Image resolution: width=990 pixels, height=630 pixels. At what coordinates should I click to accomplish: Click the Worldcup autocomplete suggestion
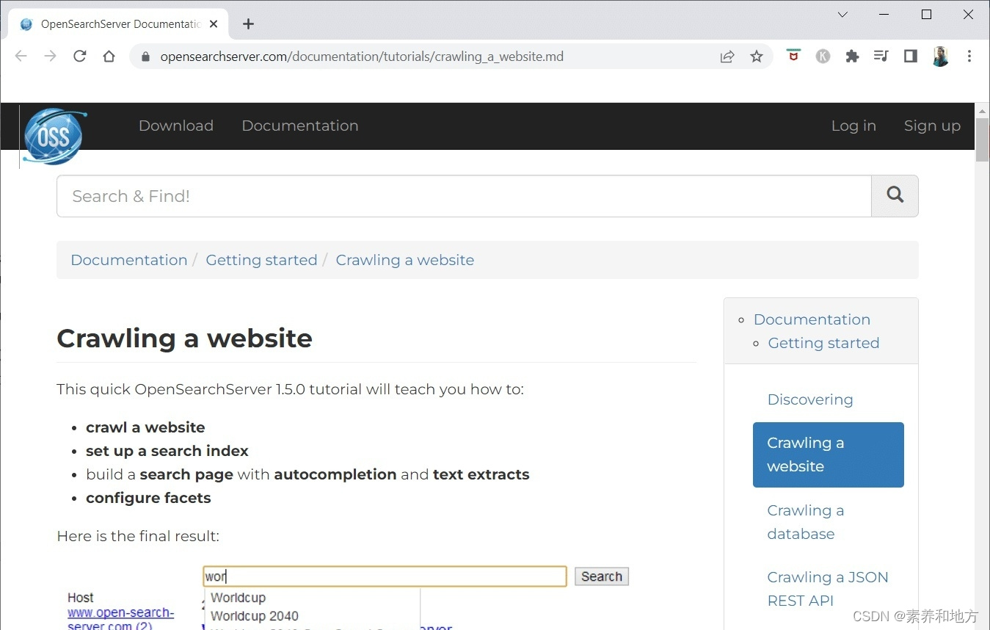tap(238, 598)
